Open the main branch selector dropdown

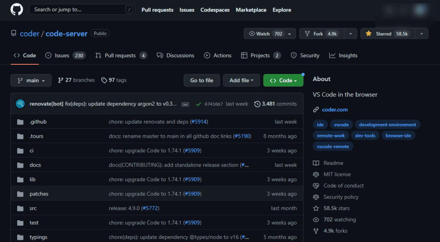coord(31,80)
